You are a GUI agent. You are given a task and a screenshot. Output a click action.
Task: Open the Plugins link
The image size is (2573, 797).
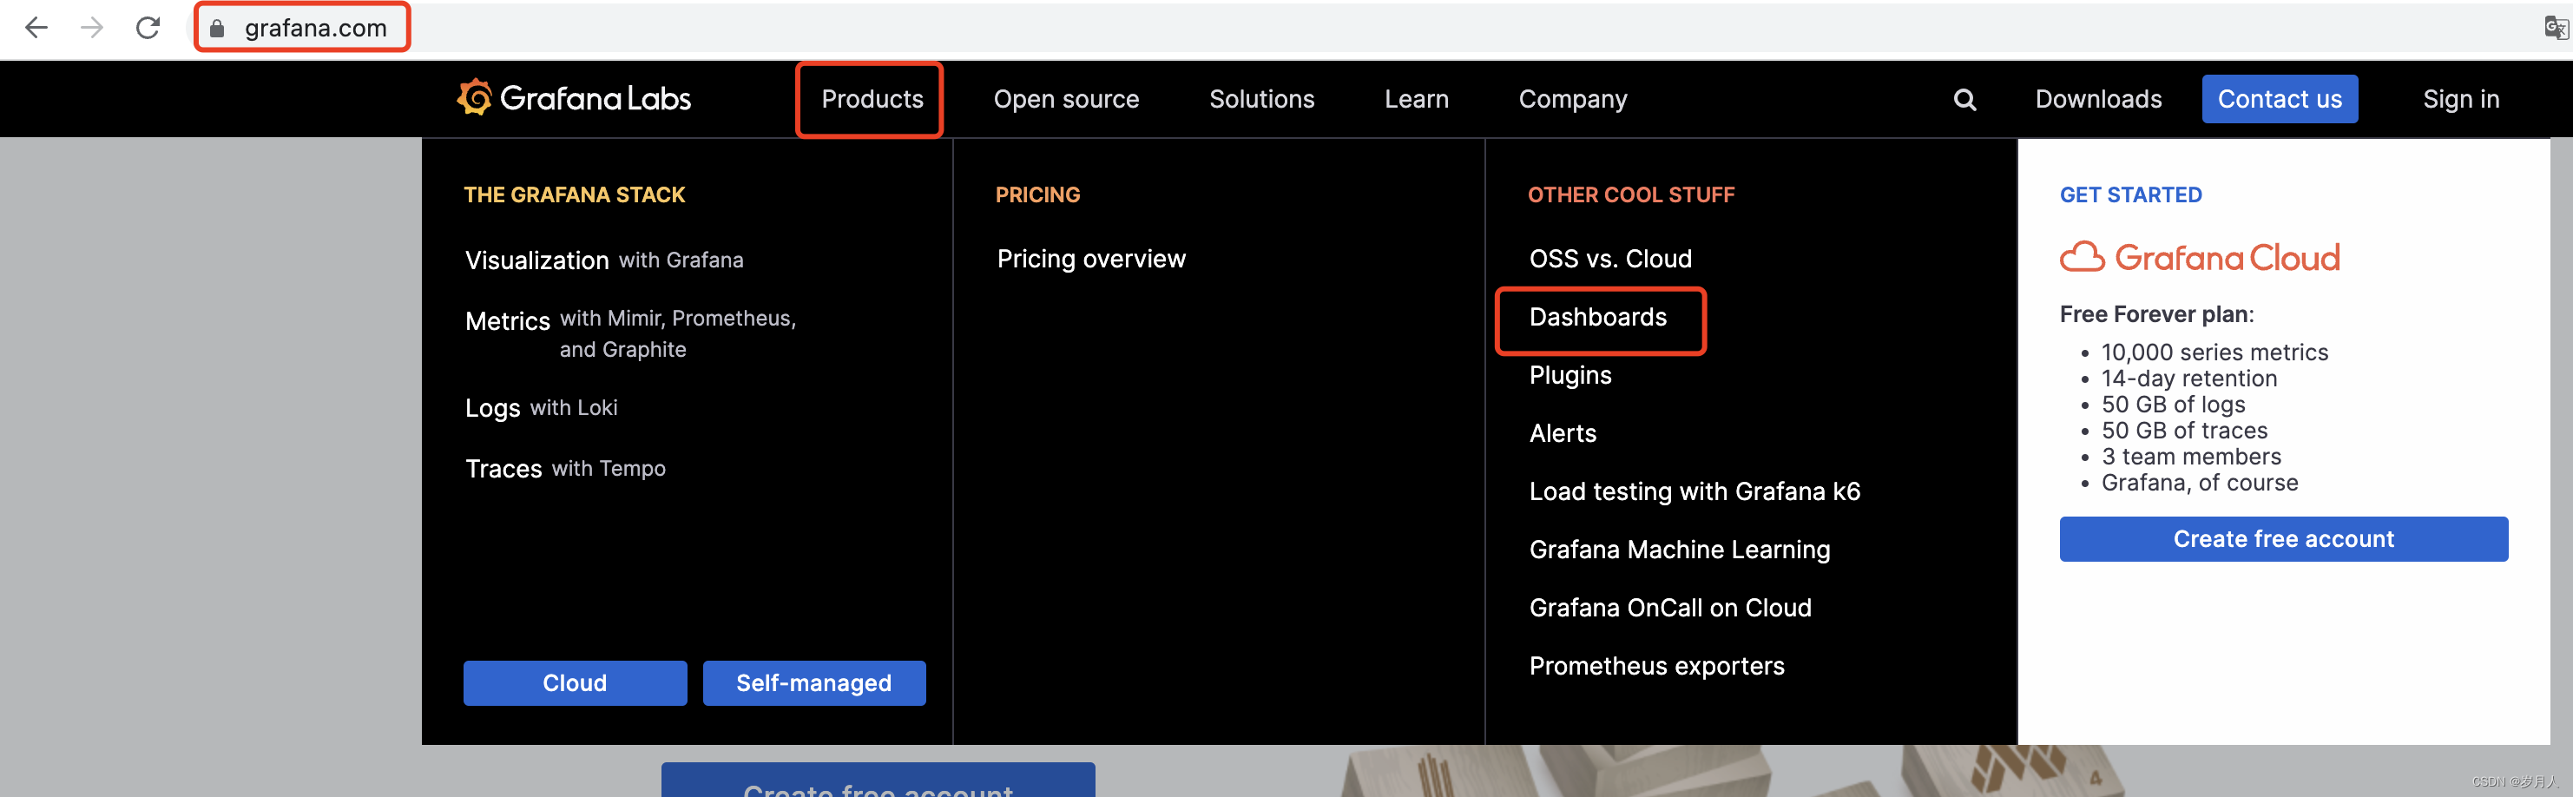coord(1570,376)
